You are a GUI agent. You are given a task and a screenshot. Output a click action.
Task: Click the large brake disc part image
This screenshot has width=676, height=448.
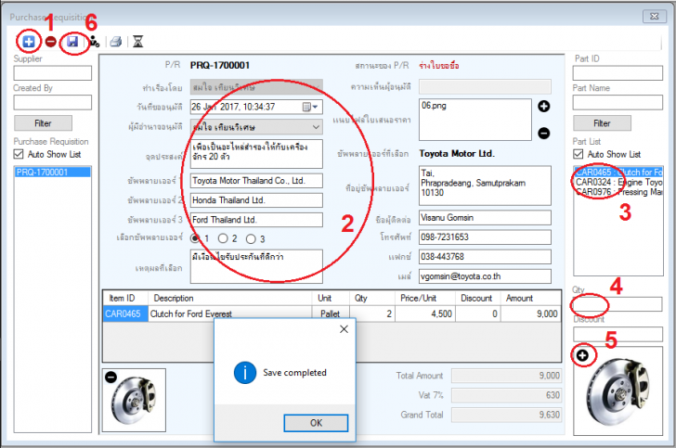[617, 391]
